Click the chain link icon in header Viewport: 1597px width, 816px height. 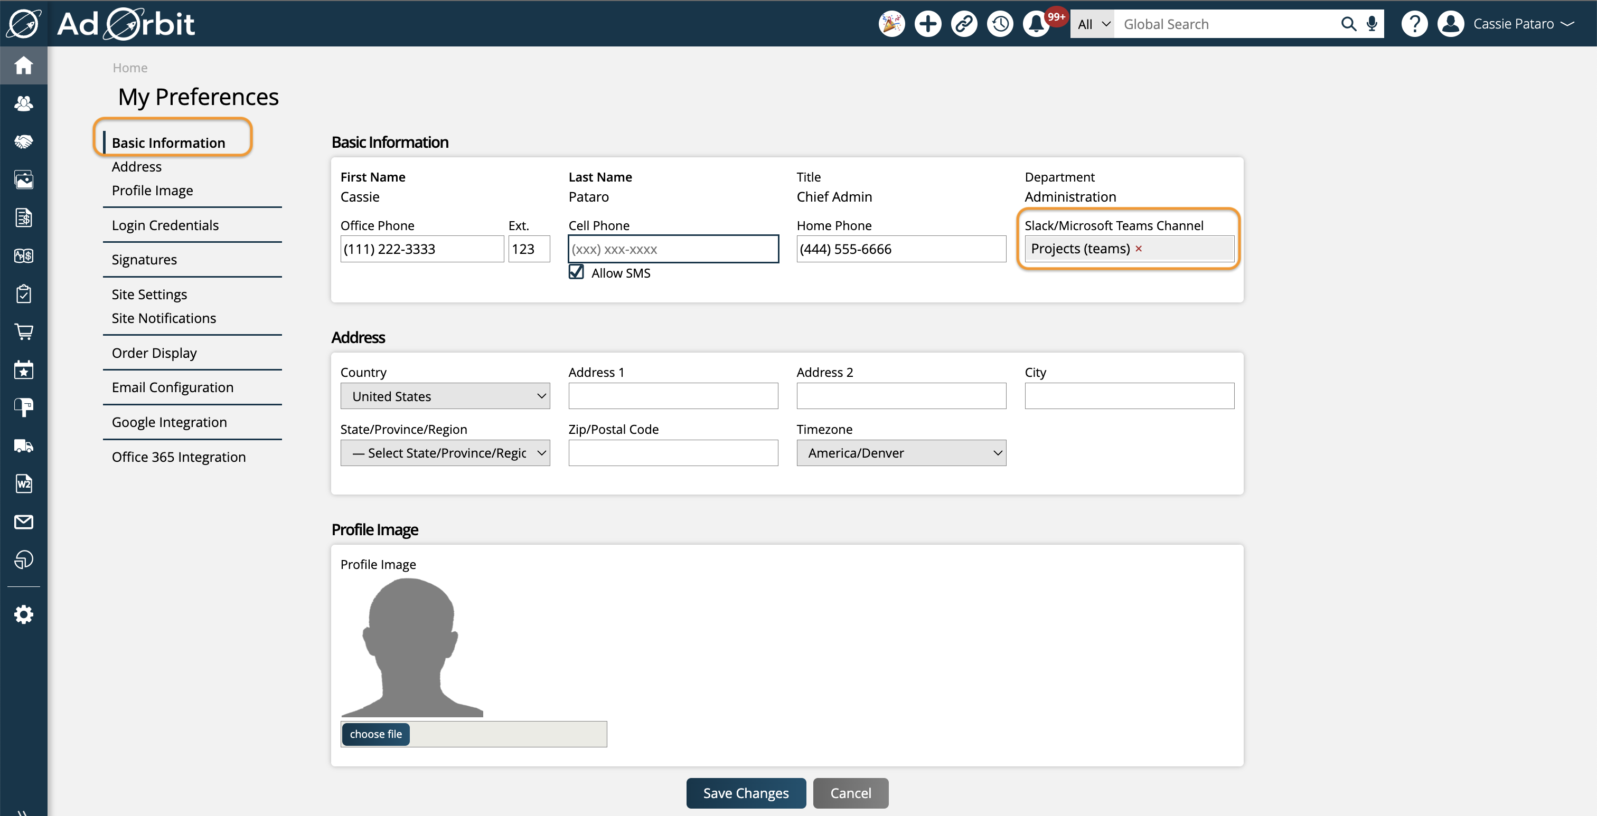tap(963, 24)
